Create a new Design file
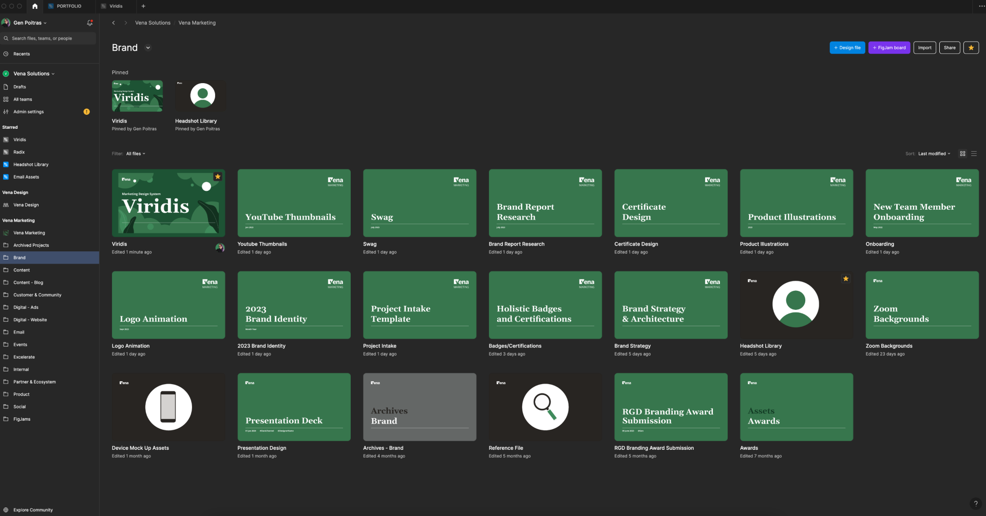Screen dimensions: 986x516 (847, 48)
